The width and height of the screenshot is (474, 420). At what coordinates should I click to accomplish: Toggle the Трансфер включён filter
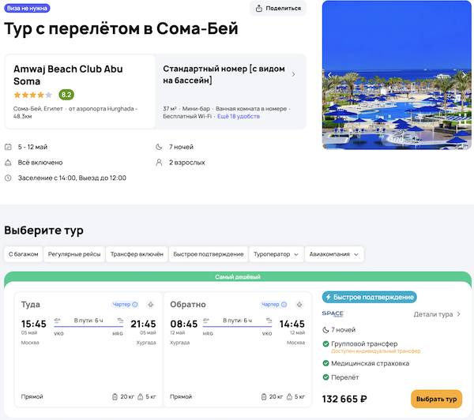click(x=137, y=254)
